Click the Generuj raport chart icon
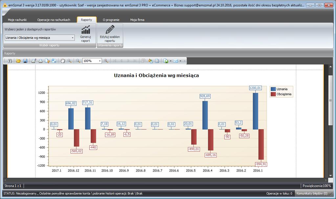This screenshot has height=199, width=336. pos(85,30)
